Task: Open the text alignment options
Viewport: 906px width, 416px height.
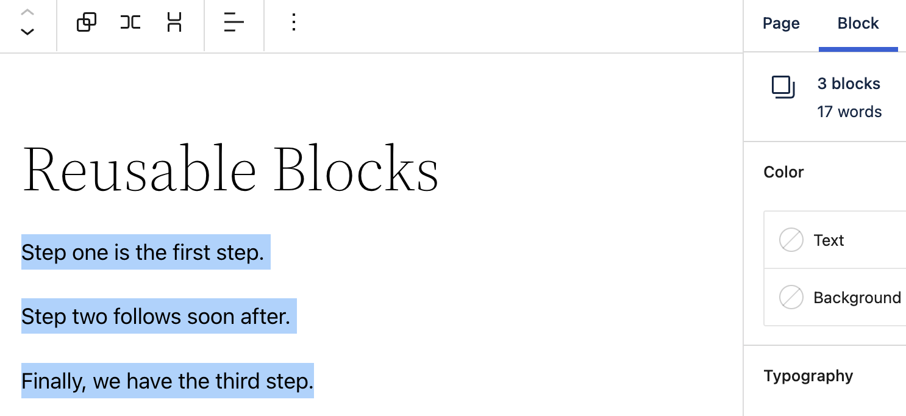Action: point(234,23)
